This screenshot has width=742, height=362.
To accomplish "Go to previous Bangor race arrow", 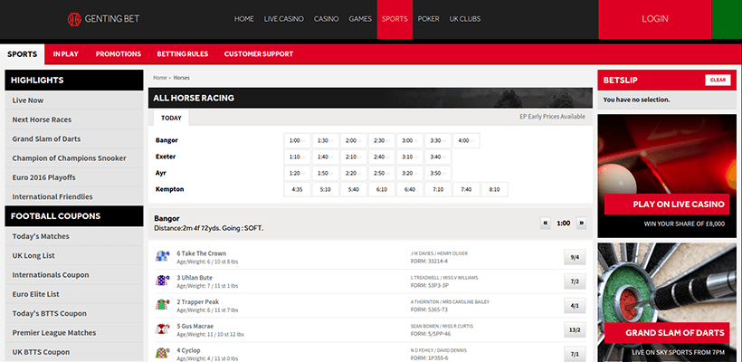I will click(545, 224).
